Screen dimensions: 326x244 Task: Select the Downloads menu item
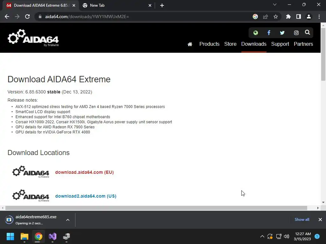[x=254, y=44]
